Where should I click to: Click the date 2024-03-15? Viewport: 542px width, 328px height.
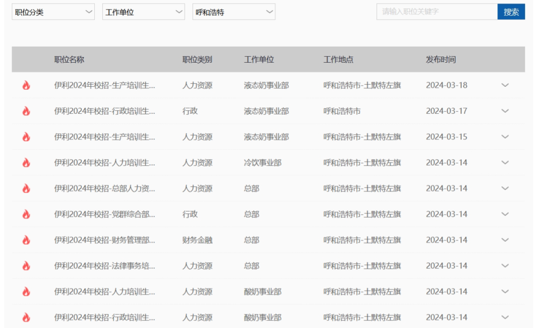[x=447, y=137]
